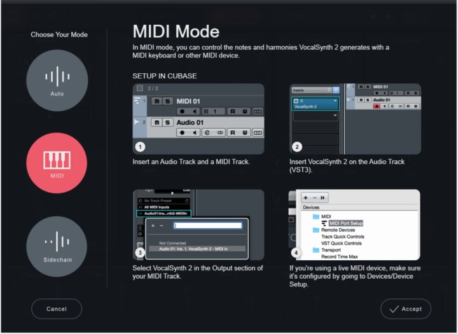
Task: Select 'Record Time Max' in the Devices tree
Action: [340, 257]
